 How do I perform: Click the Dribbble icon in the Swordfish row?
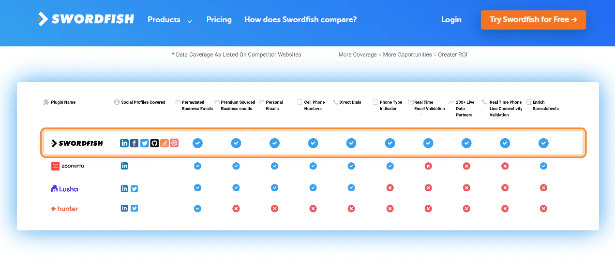point(174,143)
